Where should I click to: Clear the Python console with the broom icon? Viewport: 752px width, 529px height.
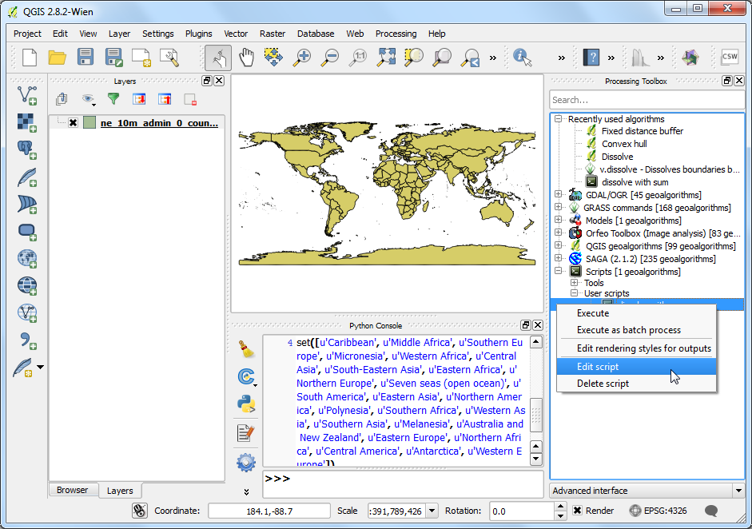(x=246, y=349)
